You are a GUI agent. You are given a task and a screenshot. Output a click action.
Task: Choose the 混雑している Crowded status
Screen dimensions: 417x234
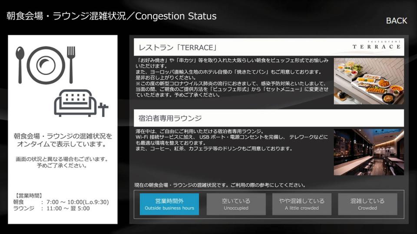coord(367,204)
